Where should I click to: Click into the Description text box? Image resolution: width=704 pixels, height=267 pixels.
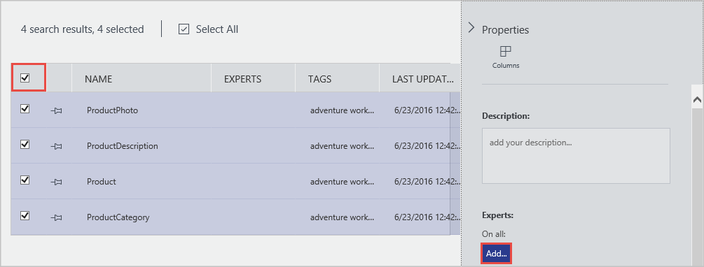click(x=576, y=156)
